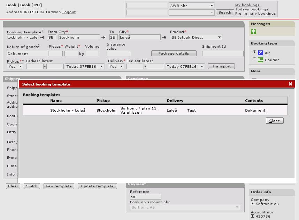
Task: Open the Todays bookings link
Action: [x=252, y=9]
